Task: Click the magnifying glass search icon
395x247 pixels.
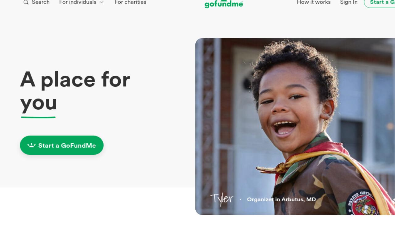Action: pyautogui.click(x=26, y=2)
